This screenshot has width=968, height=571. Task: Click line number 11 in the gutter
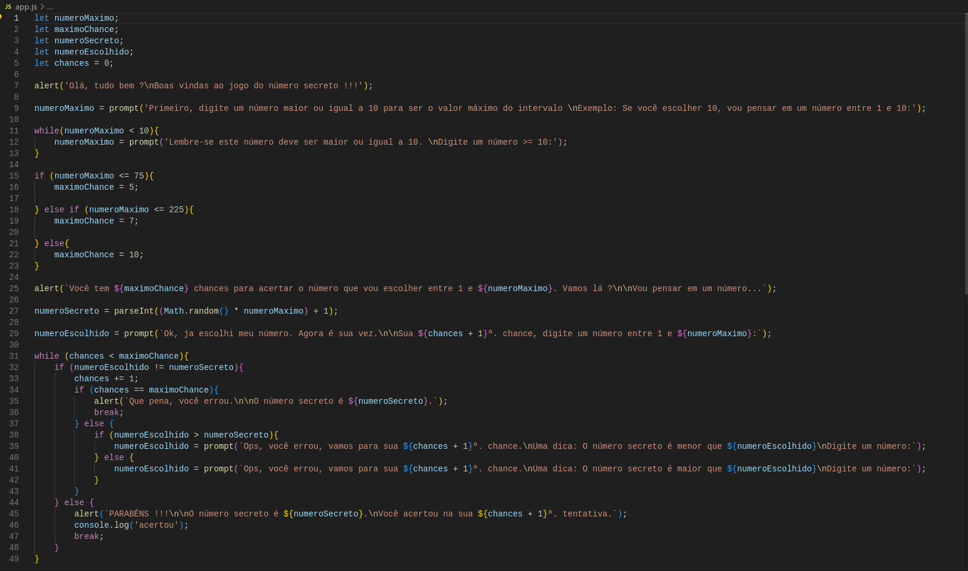click(14, 131)
